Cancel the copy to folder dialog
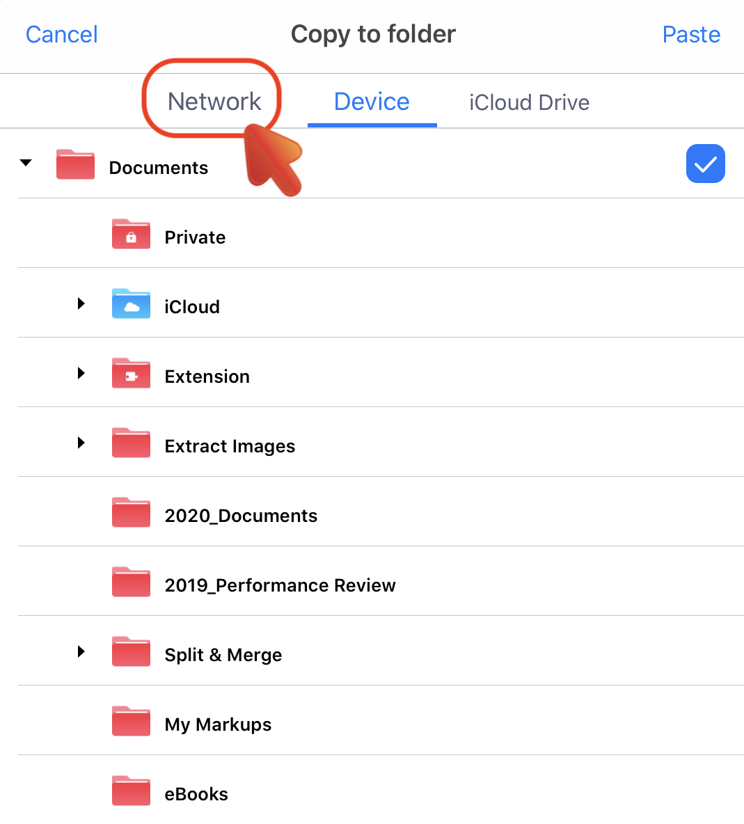Image resolution: width=744 pixels, height=824 pixels. (x=61, y=35)
